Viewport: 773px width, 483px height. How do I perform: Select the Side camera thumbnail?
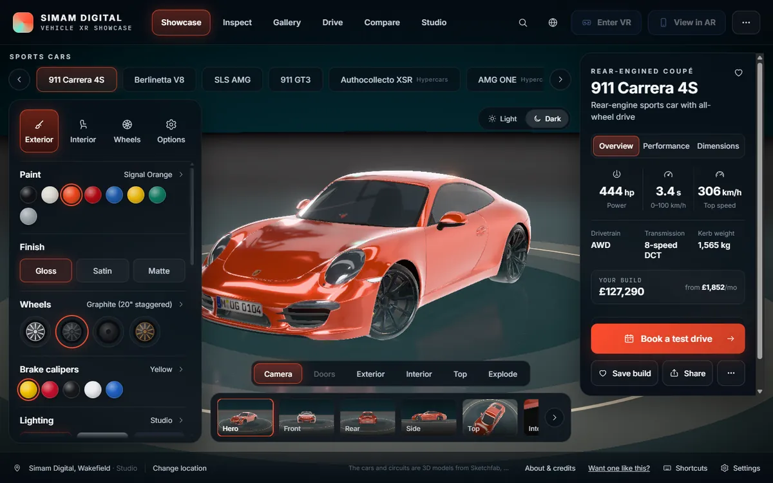(x=428, y=417)
